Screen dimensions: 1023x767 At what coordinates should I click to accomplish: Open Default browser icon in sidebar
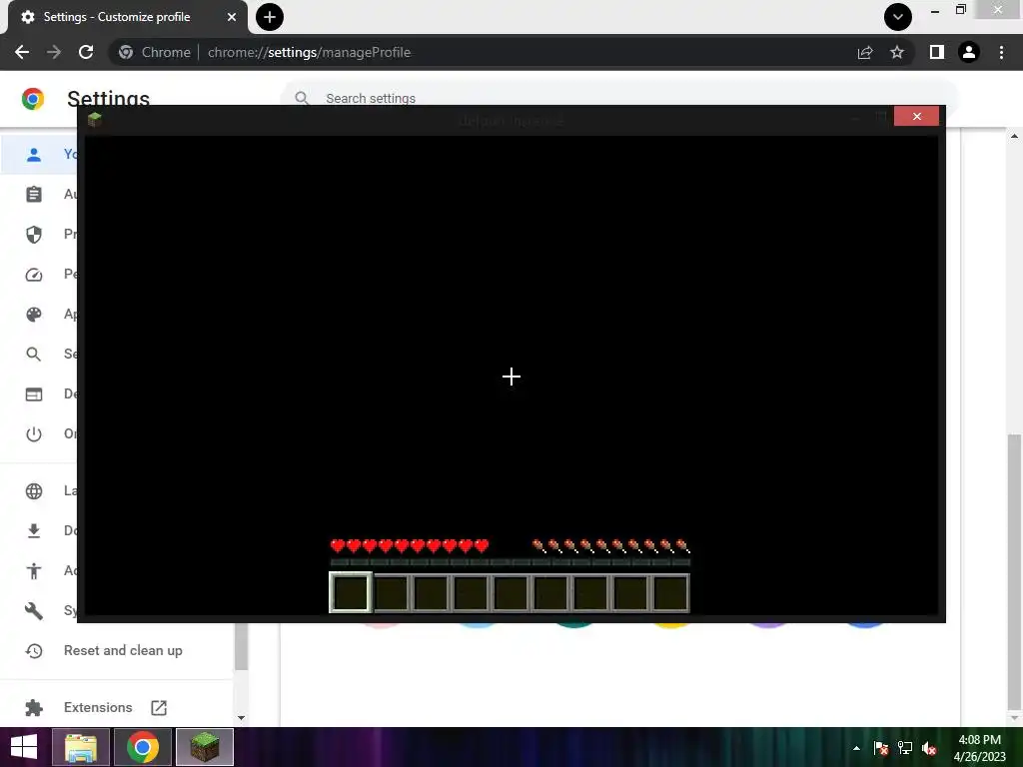[34, 393]
